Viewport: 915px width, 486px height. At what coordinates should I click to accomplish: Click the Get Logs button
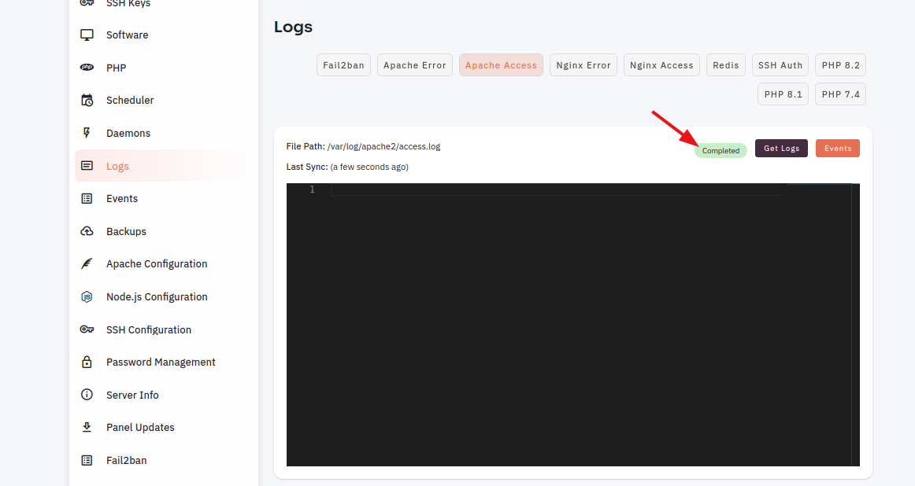coord(781,148)
